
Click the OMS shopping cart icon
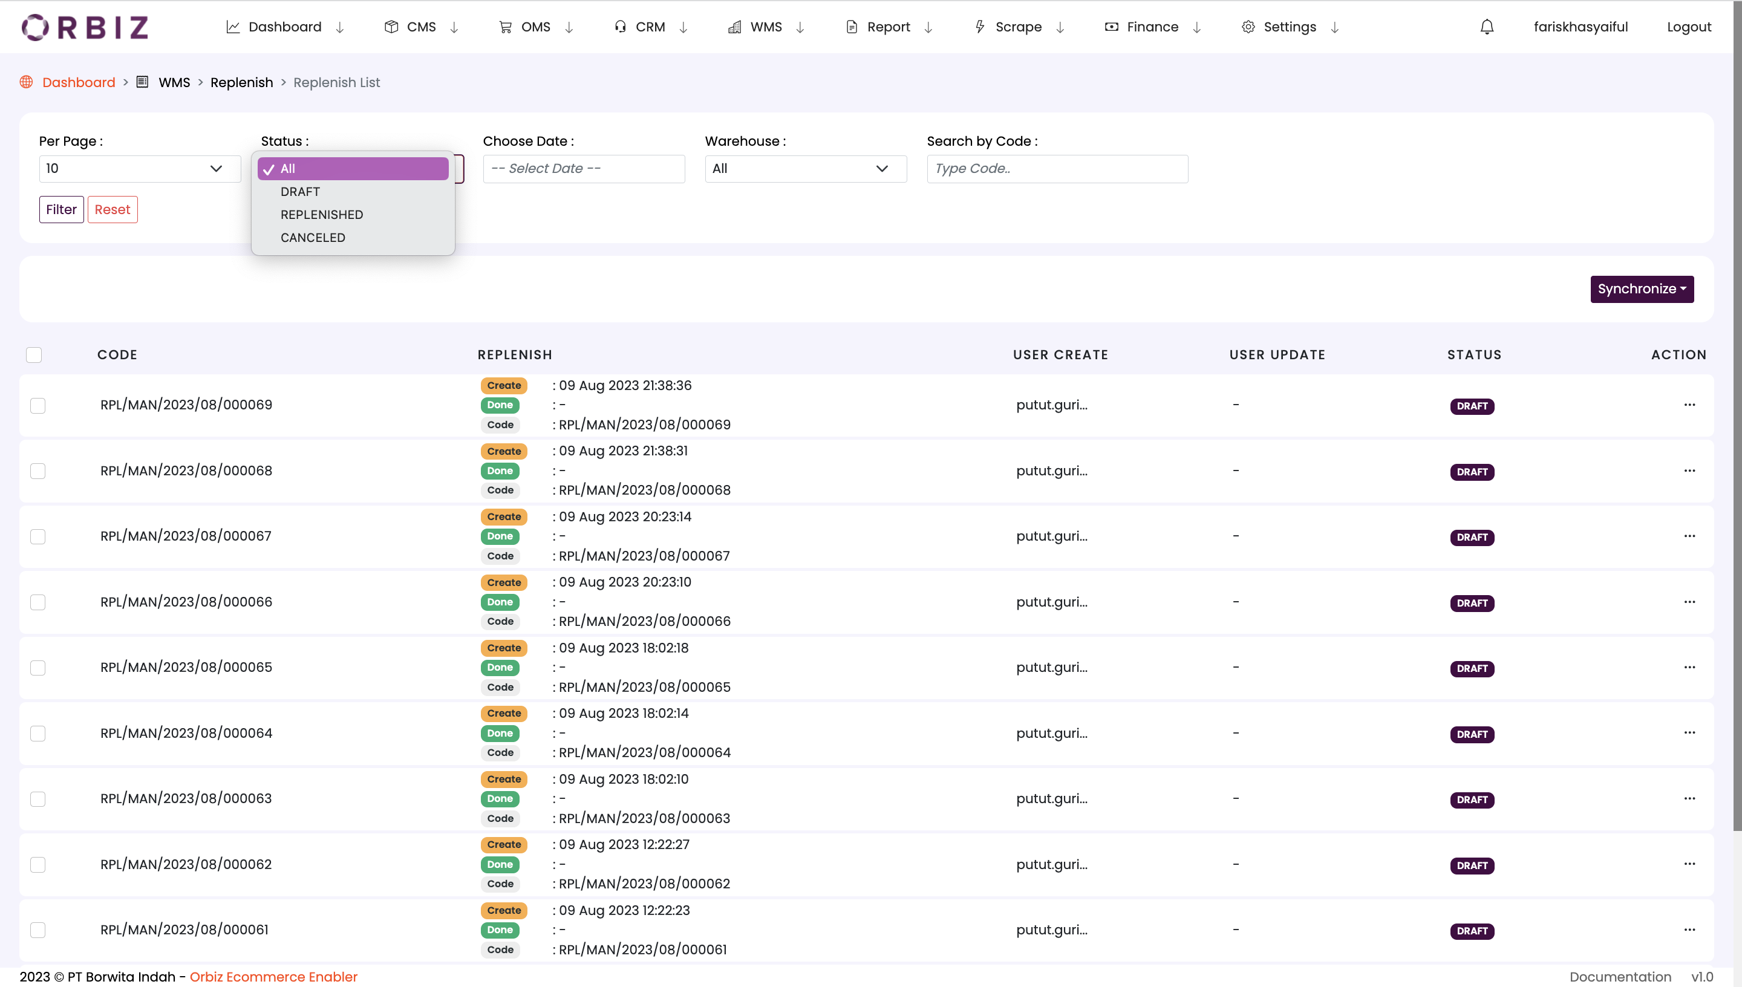506,27
